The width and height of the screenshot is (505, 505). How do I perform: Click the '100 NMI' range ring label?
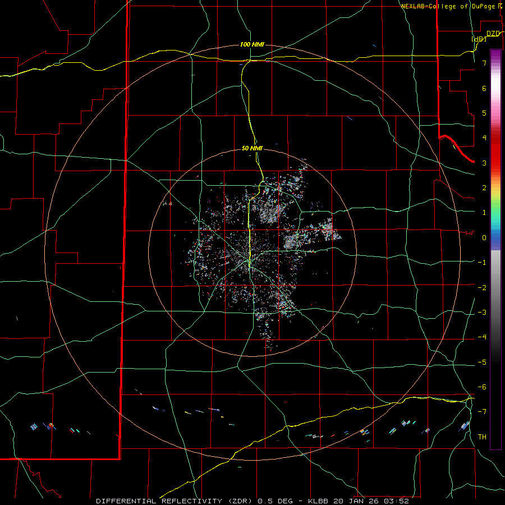click(252, 44)
